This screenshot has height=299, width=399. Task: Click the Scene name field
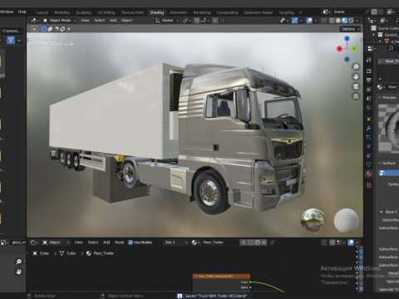pos(348,12)
